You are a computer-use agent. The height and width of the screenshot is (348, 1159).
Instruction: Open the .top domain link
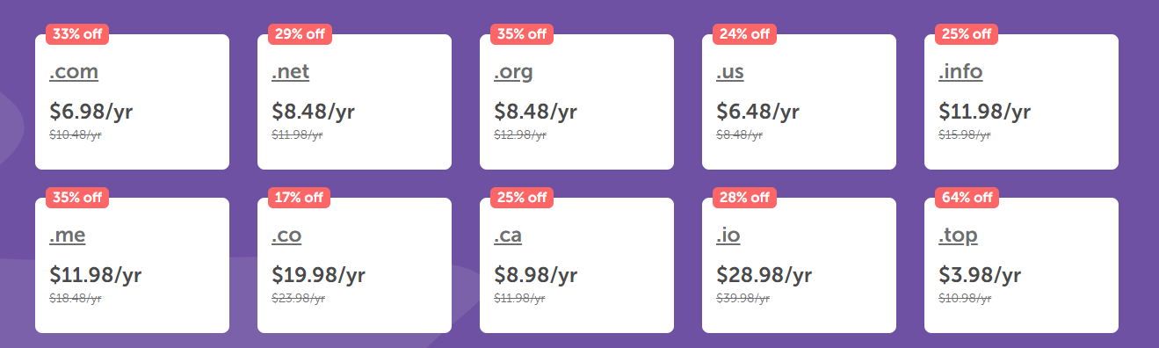958,236
